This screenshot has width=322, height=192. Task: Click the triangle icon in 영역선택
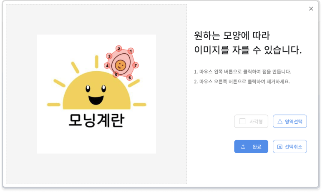[280, 121]
